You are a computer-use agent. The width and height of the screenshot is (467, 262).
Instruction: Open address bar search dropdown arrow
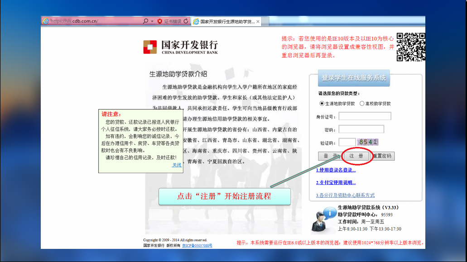point(152,21)
